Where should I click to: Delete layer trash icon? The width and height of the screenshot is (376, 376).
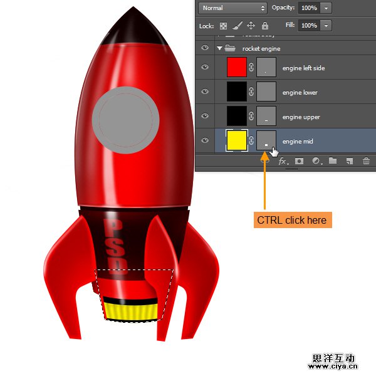[366, 160]
